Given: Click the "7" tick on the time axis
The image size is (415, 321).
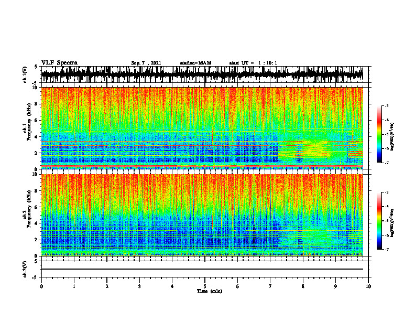Looking at the screenshot, I should [x=270, y=286].
